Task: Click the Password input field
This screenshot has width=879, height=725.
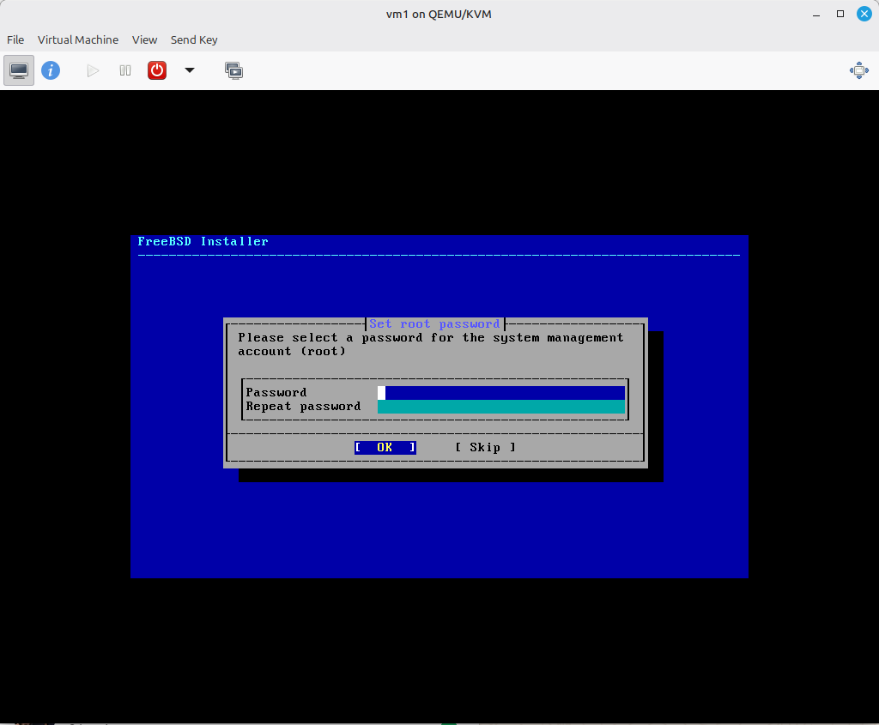Action: pos(501,393)
